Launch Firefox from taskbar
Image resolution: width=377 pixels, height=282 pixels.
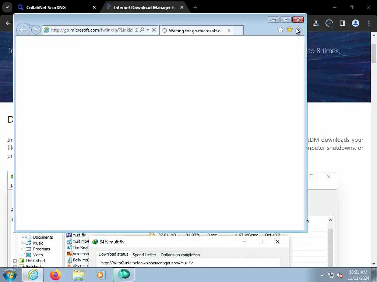[x=56, y=275]
